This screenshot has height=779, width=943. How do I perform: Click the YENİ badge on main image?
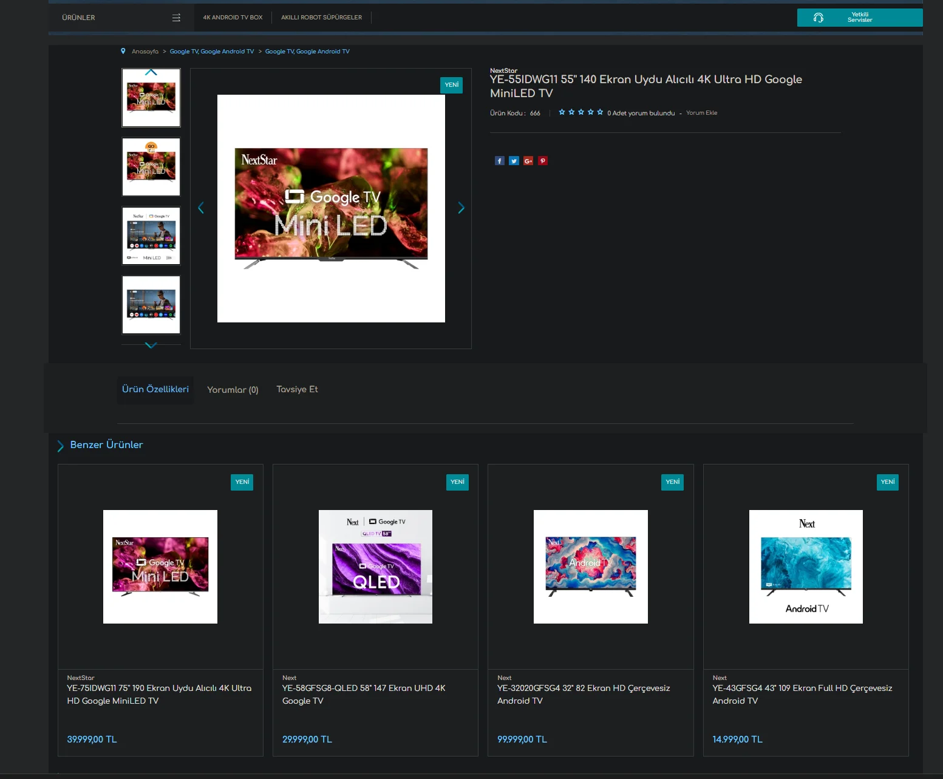tap(451, 85)
